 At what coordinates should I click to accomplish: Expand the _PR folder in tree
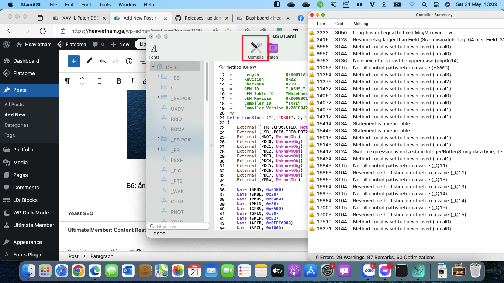(x=158, y=149)
